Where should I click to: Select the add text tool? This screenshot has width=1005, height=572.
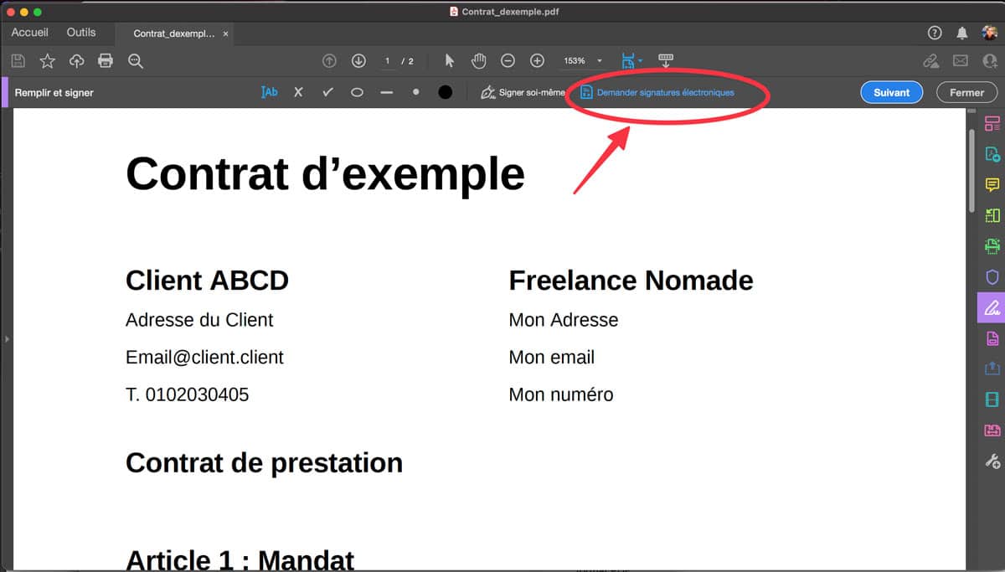269,92
